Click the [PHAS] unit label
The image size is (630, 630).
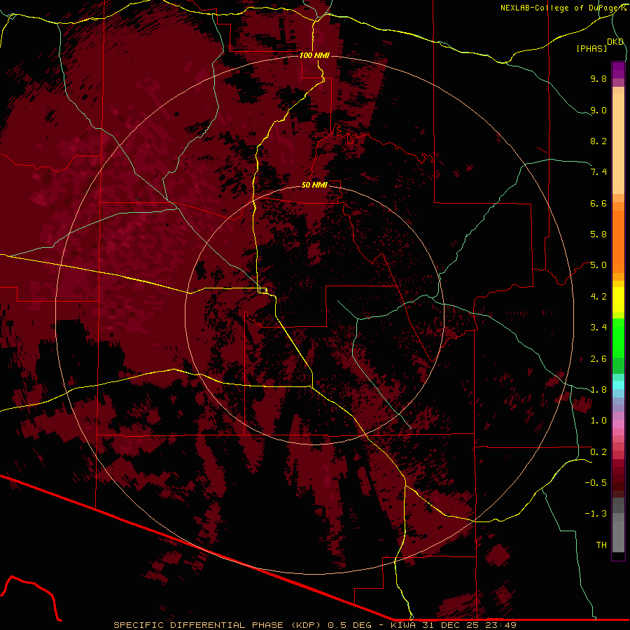(591, 48)
